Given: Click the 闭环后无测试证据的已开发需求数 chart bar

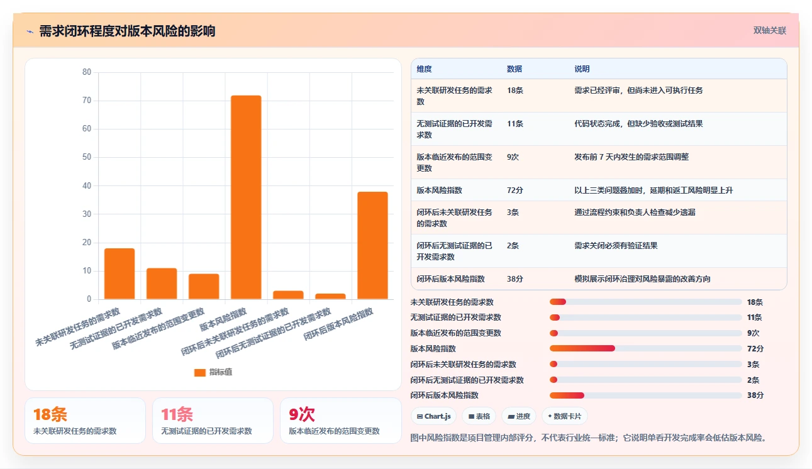Looking at the screenshot, I should click(x=330, y=296).
